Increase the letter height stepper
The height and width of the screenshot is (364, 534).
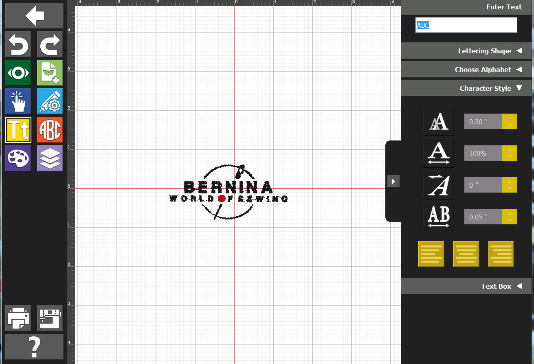(510, 118)
